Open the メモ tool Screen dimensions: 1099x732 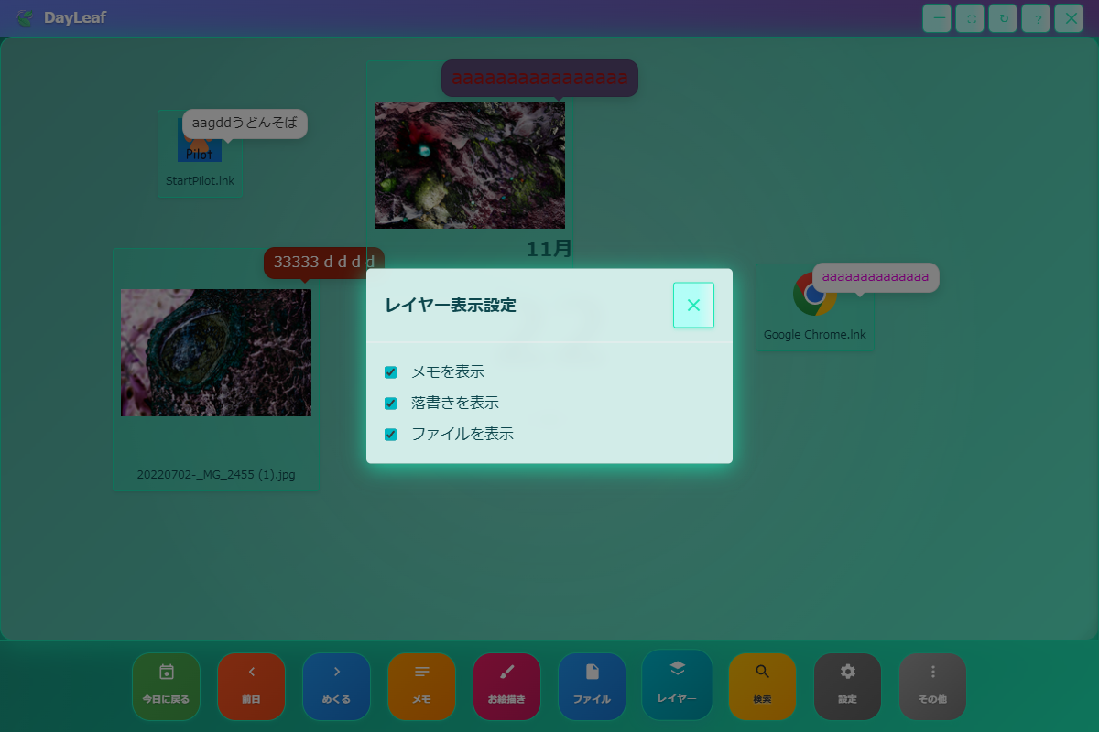tap(421, 686)
